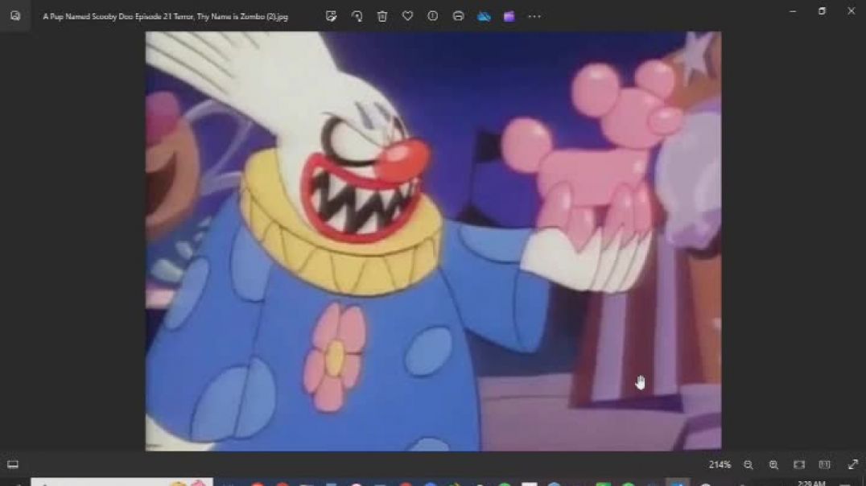Open the purple Clipchamp video icon
This screenshot has height=486, width=866.
509,17
